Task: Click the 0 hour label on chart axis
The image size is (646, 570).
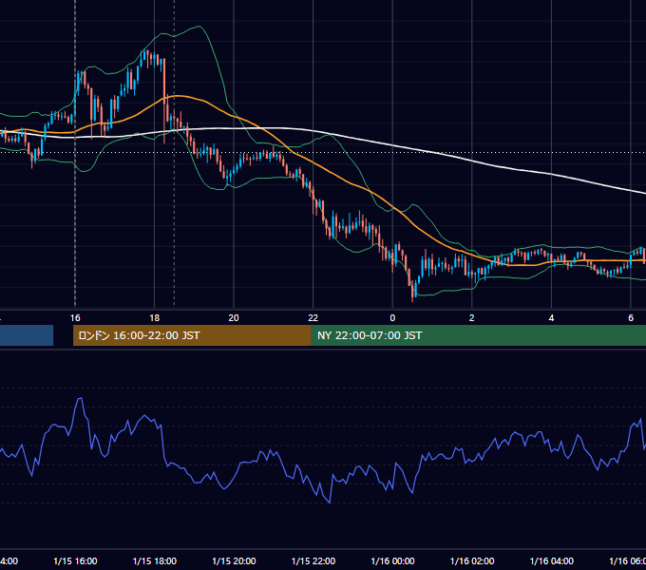Action: [x=392, y=318]
